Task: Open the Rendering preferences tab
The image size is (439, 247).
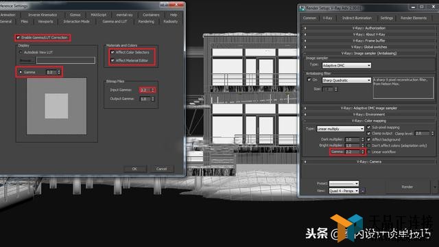Action: [146, 21]
